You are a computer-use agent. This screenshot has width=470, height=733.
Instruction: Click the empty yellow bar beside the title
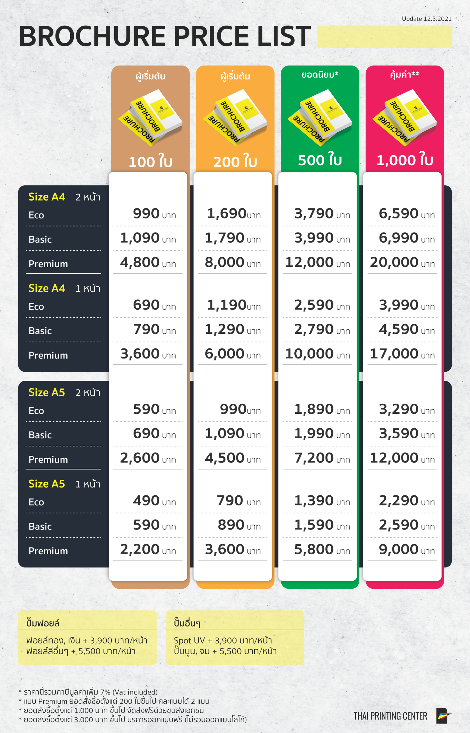tap(384, 37)
